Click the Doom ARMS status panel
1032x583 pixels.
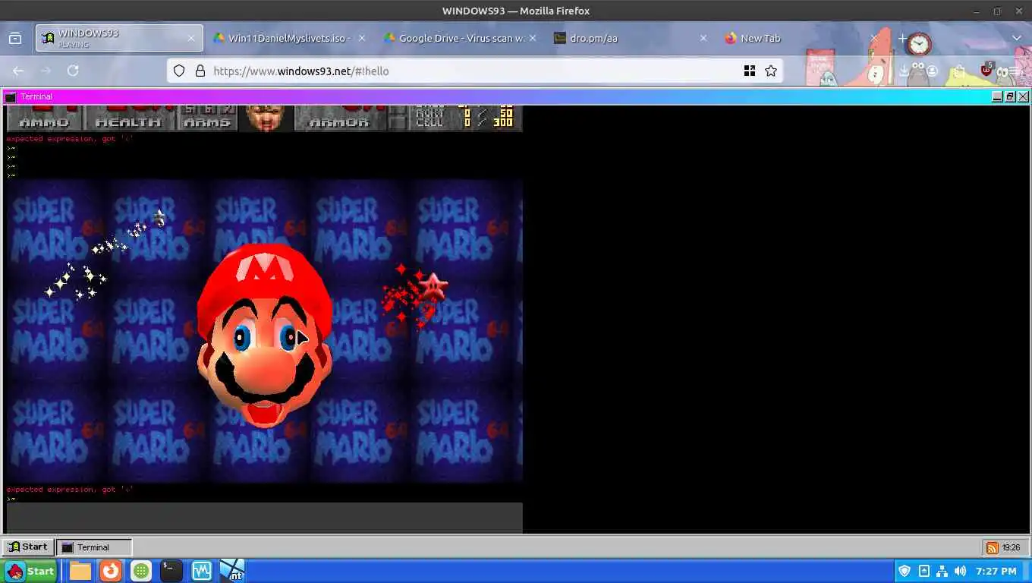pyautogui.click(x=207, y=118)
